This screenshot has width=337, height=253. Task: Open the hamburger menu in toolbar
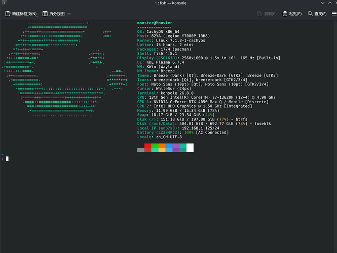pyautogui.click(x=334, y=14)
